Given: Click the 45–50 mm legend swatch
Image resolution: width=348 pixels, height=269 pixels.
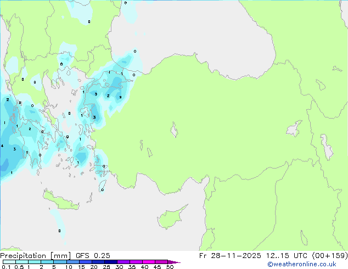Looking at the screenshot, I should (161, 262).
